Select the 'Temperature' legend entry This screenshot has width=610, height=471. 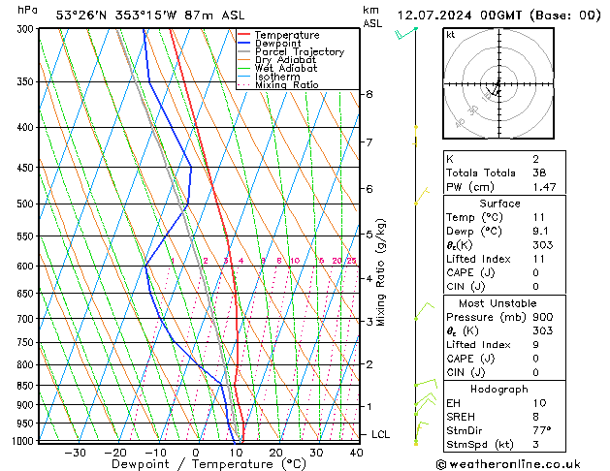coord(287,35)
